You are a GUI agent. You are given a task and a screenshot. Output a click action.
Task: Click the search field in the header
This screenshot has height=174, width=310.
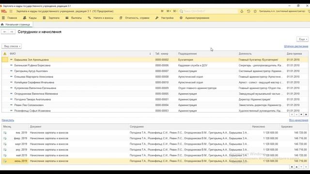point(208,11)
